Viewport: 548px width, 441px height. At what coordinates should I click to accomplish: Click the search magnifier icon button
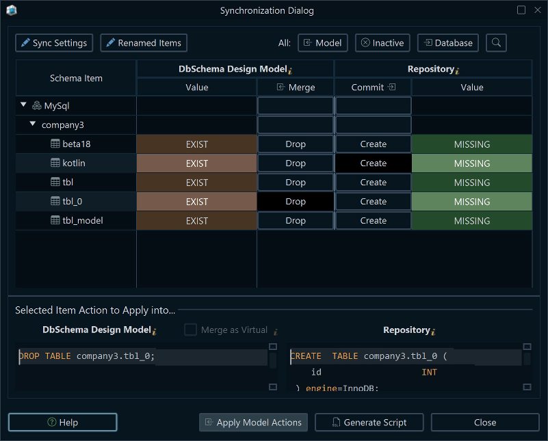(x=496, y=42)
